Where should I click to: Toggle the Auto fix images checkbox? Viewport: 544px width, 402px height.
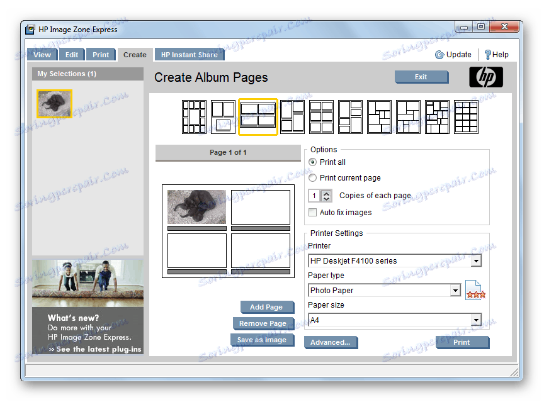[x=312, y=212]
